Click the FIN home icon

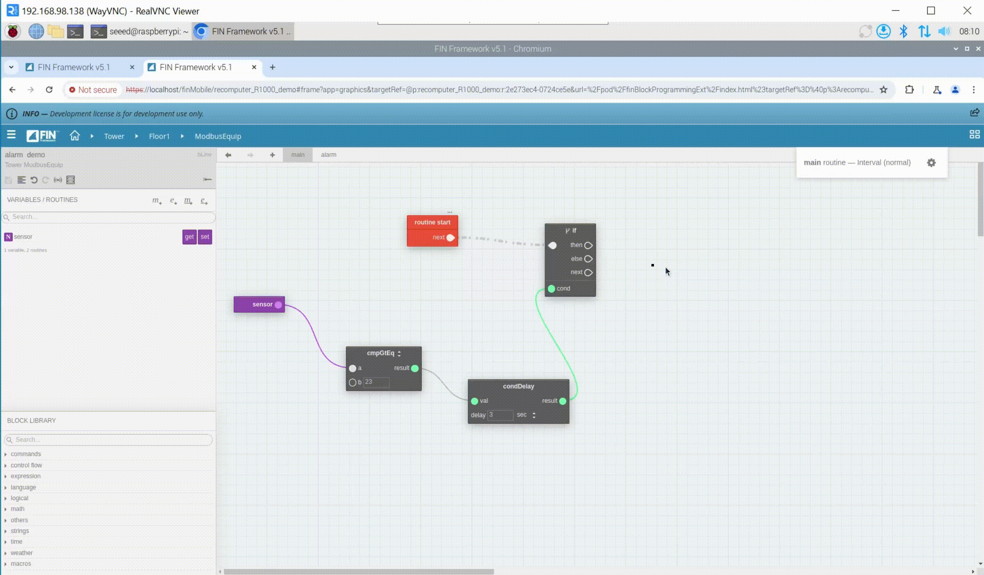click(x=75, y=136)
